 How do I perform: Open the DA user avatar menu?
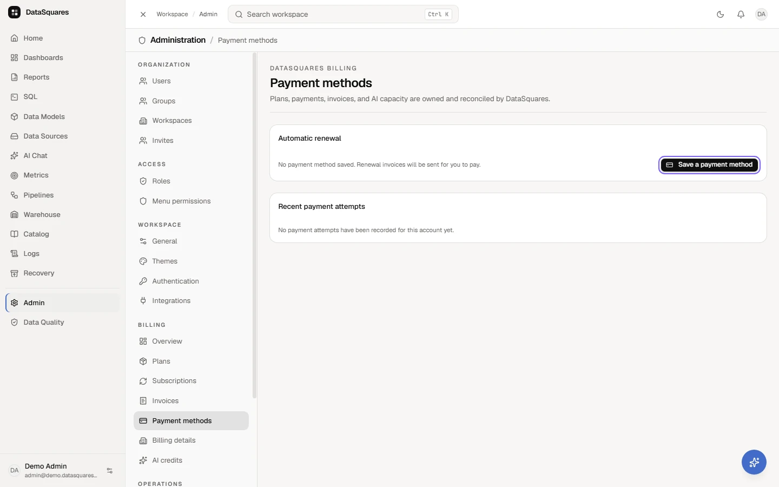761,15
